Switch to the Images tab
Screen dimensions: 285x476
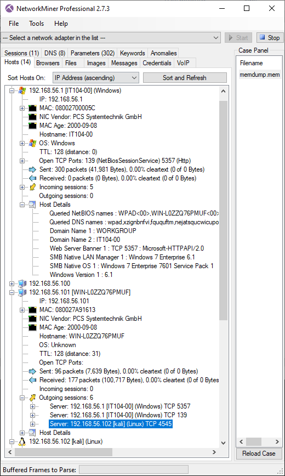96,63
